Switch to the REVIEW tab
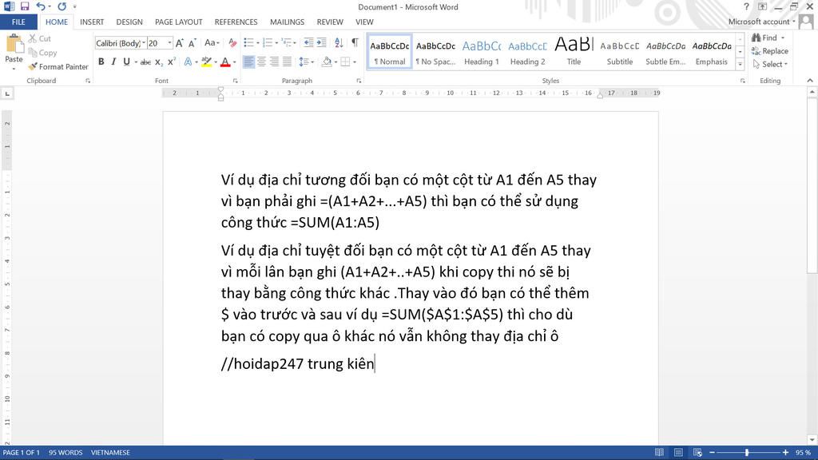Image resolution: width=818 pixels, height=460 pixels. [x=330, y=22]
